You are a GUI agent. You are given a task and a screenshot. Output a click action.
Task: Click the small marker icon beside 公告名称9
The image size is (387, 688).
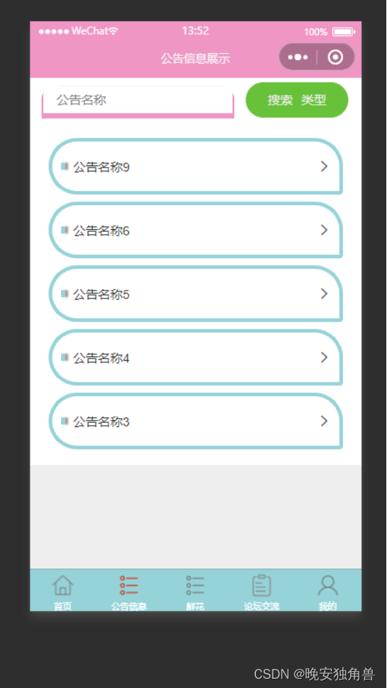[x=64, y=166]
